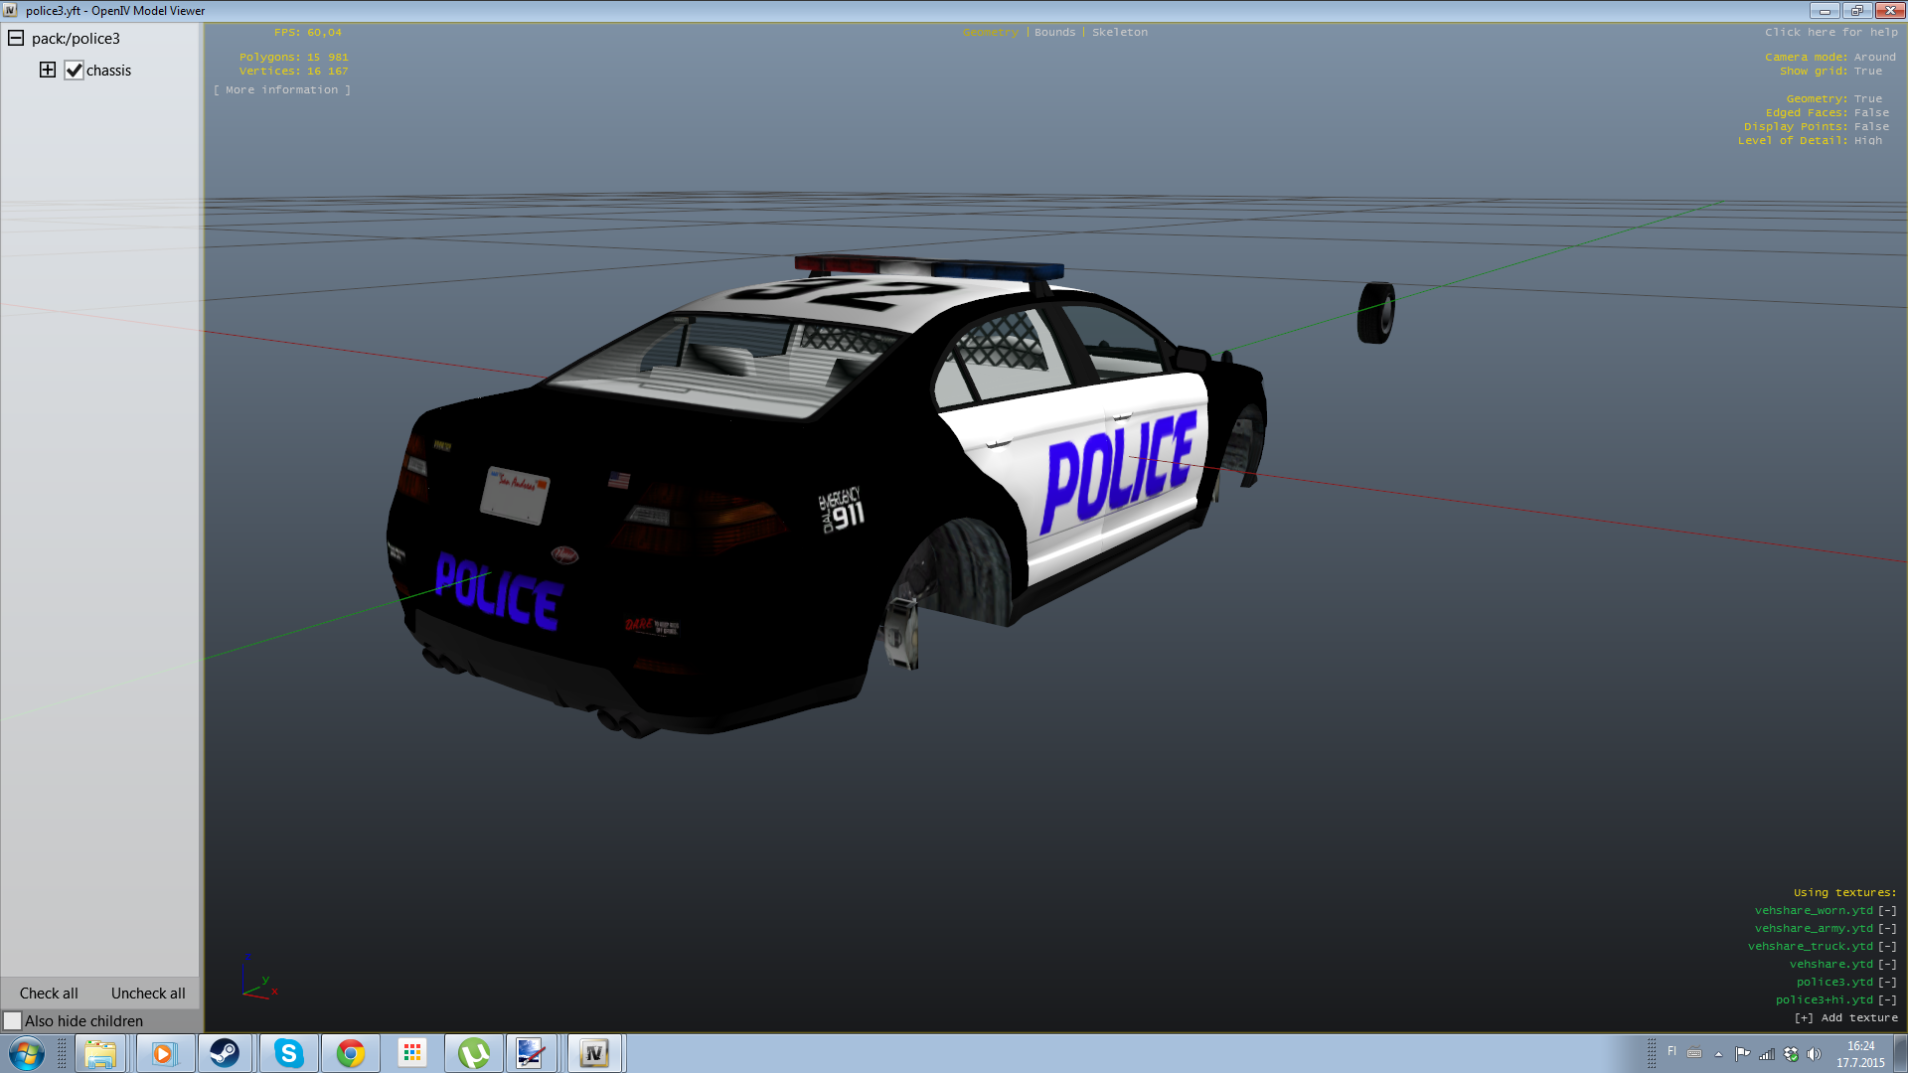Remove the vehshare_worn.ytd texture via [-]
The height and width of the screenshot is (1073, 1908).
pyautogui.click(x=1886, y=910)
